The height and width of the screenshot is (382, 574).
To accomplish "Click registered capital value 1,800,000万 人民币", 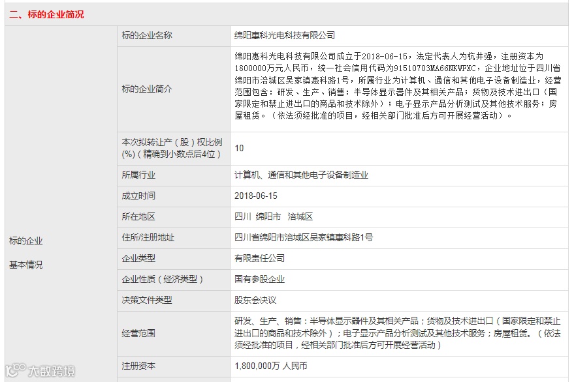I will [x=271, y=366].
